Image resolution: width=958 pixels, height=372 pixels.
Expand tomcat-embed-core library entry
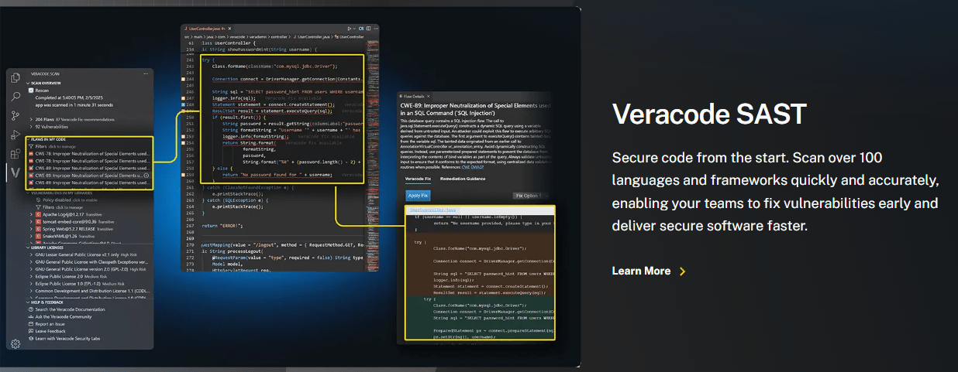[x=31, y=222]
